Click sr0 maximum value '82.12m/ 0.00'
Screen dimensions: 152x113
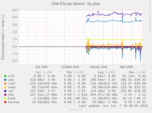point(134,76)
